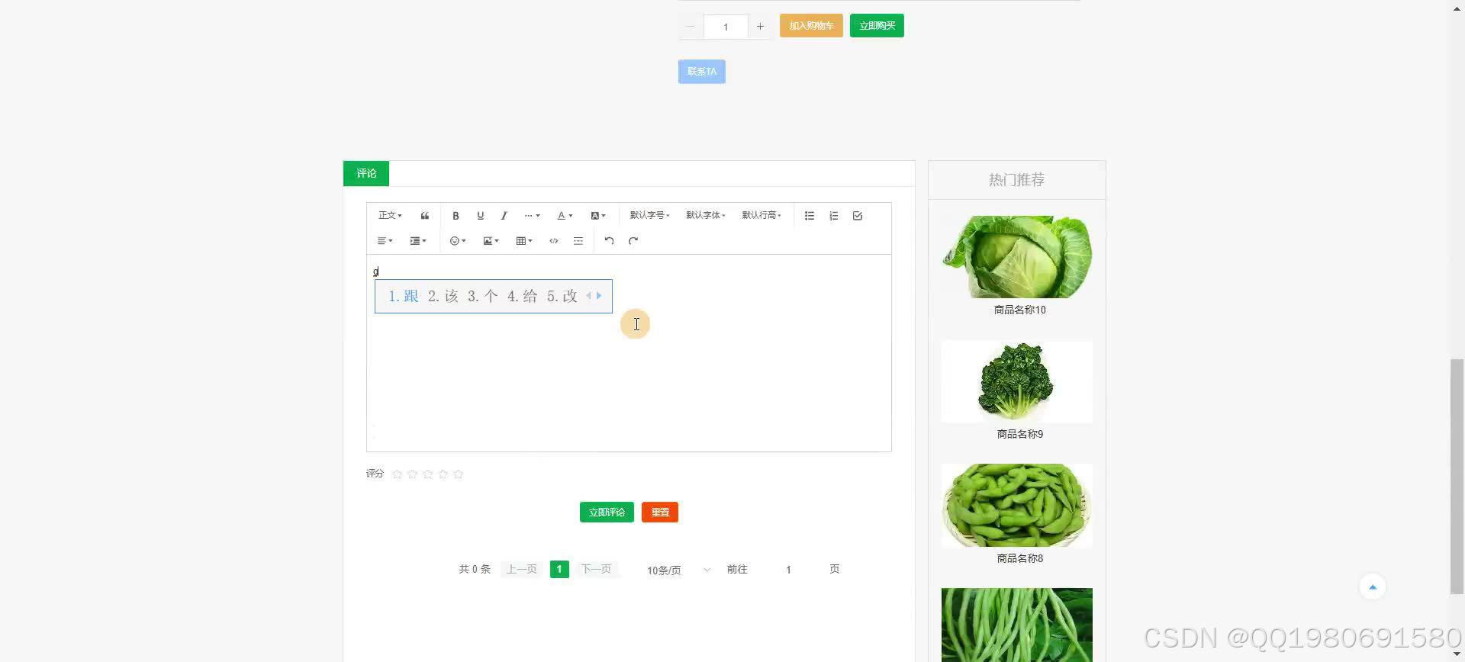Image resolution: width=1465 pixels, height=662 pixels.
Task: Rate one star in 评分
Action: (x=397, y=474)
